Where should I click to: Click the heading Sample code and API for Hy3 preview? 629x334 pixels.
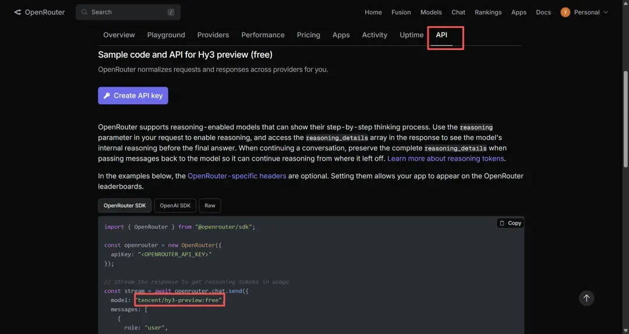185,55
